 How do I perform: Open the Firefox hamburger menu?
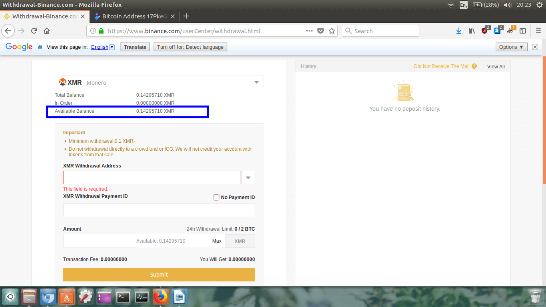coord(538,31)
